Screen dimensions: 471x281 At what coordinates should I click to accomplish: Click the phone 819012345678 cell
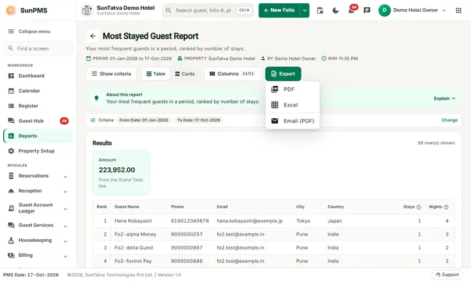(x=190, y=221)
